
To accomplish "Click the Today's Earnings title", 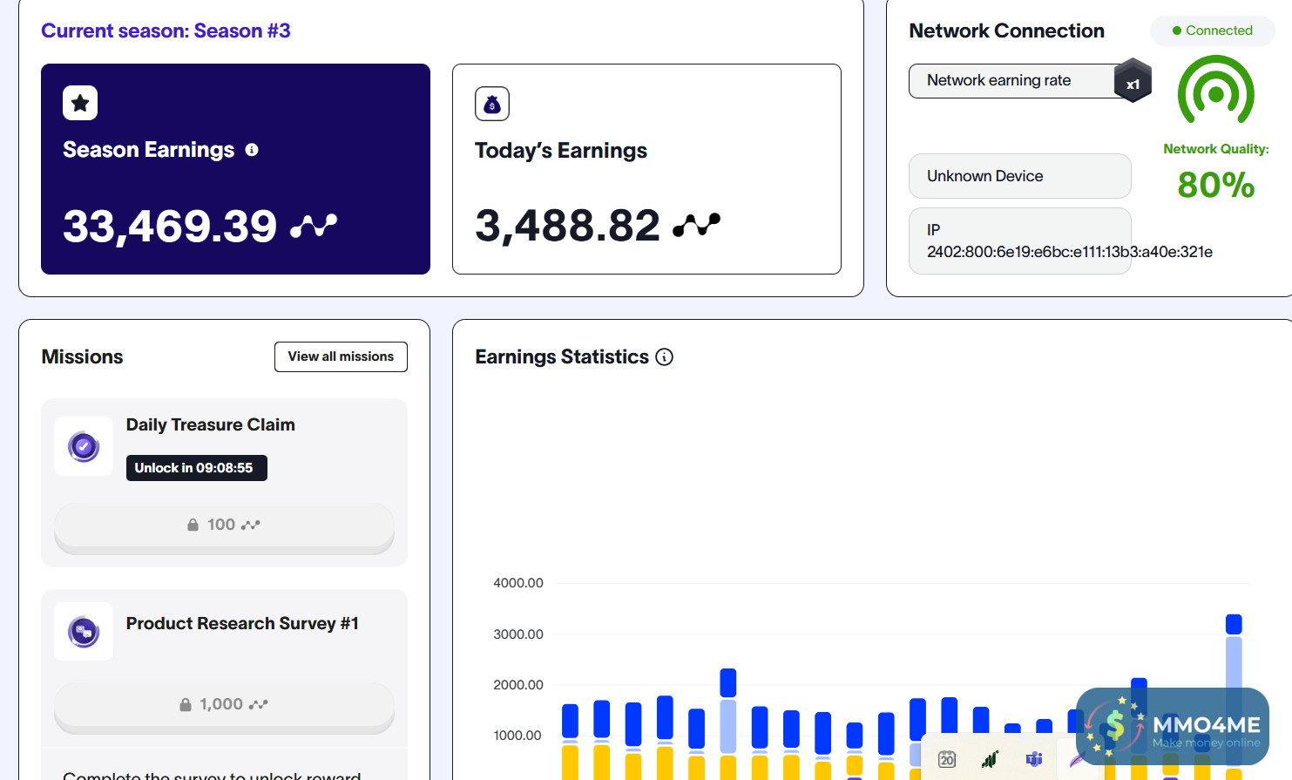I will (x=561, y=151).
